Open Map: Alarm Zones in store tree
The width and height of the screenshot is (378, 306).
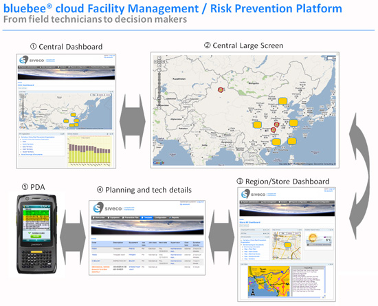tap(251, 252)
